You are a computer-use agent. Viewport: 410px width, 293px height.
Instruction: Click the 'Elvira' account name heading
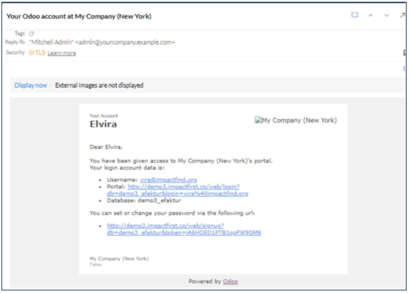(103, 124)
